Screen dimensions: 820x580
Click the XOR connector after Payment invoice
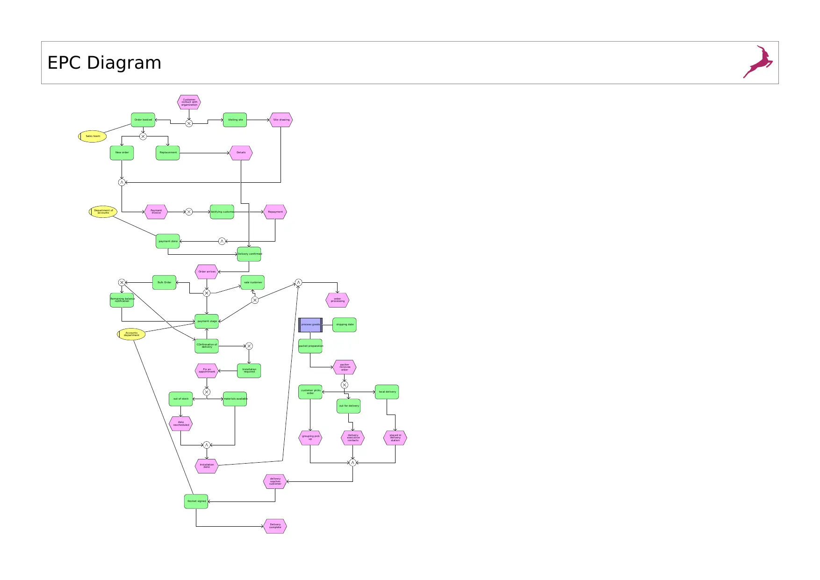[x=189, y=212]
